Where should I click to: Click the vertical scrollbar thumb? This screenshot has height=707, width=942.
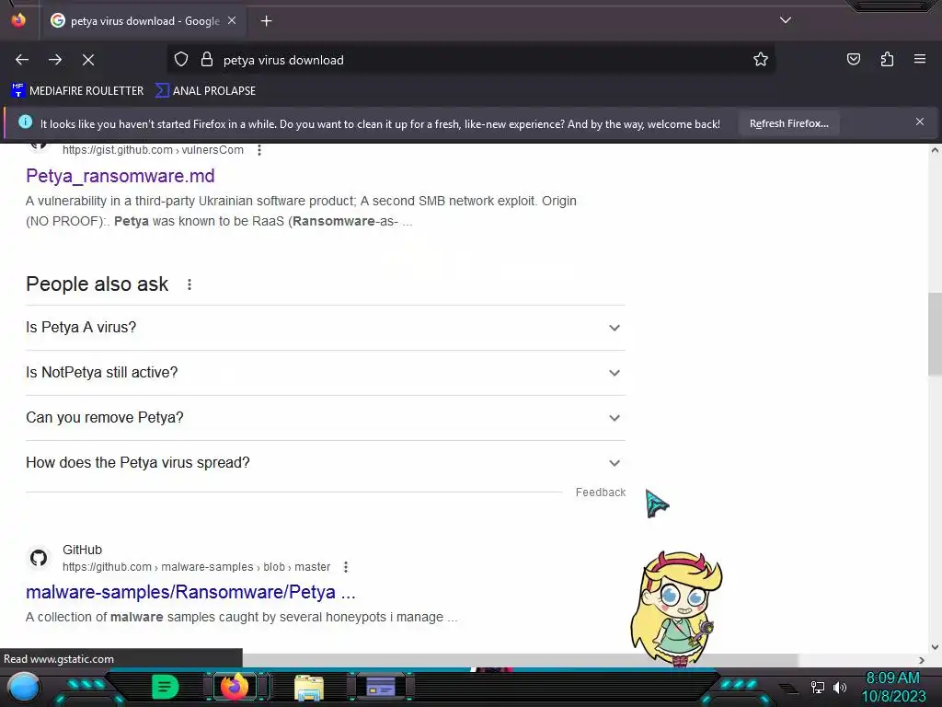point(935,333)
